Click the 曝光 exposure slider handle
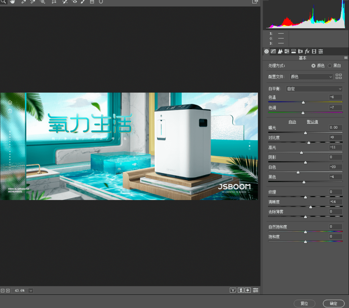 click(x=305, y=133)
